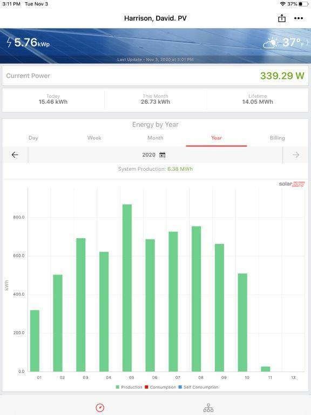Open the dashboard gauge icon at bottom
Viewport: 311px width, 415px height.
100,407
